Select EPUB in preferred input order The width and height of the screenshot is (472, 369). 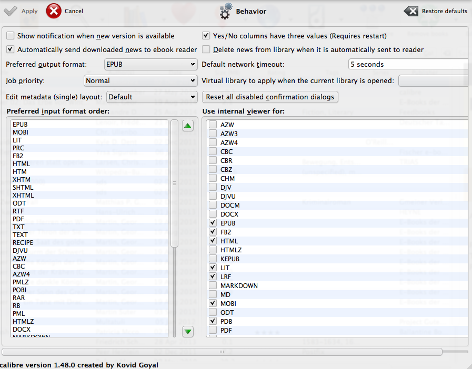tap(89, 125)
